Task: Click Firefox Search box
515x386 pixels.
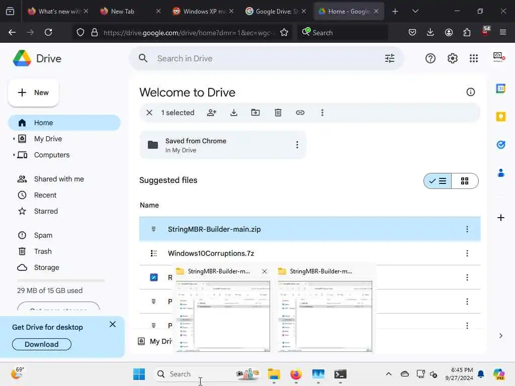Action: [342, 33]
